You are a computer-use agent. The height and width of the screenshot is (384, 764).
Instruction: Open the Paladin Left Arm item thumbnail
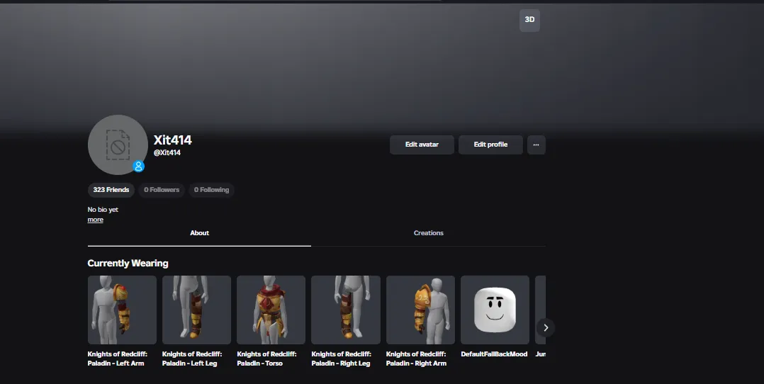pyautogui.click(x=122, y=310)
